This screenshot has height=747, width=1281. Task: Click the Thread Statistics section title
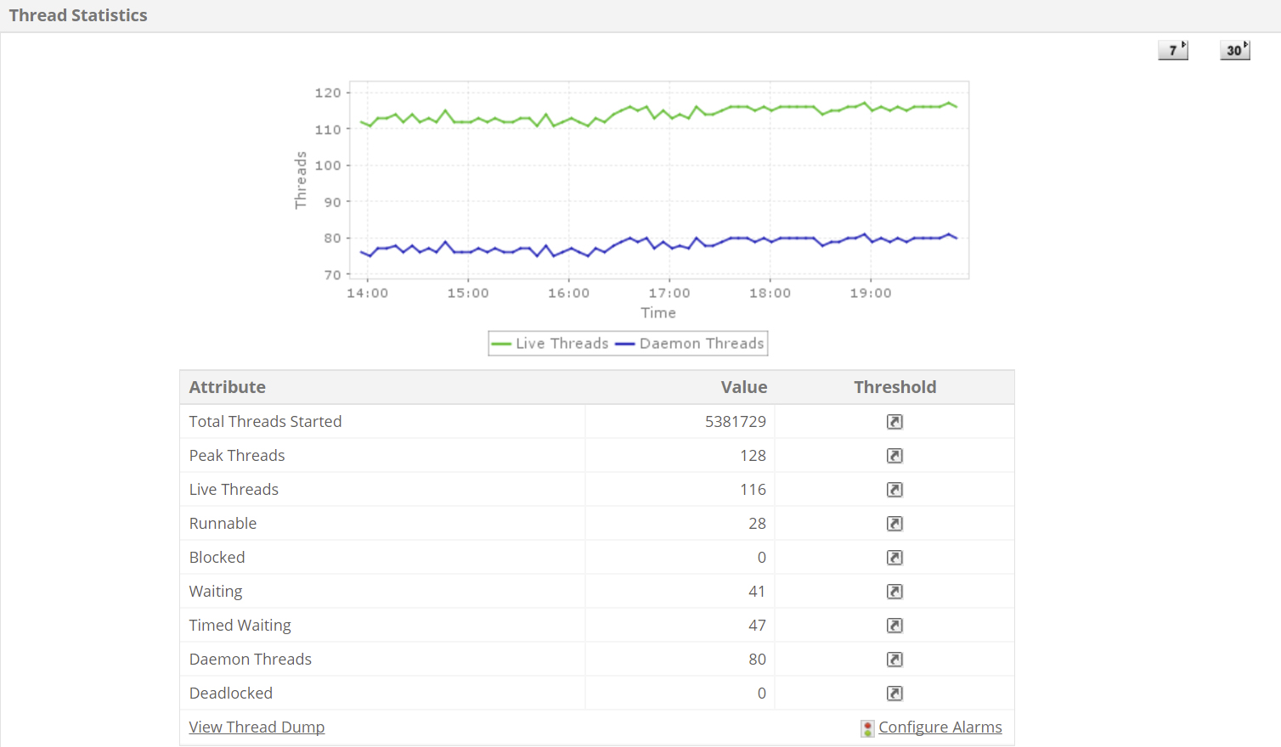tap(78, 15)
